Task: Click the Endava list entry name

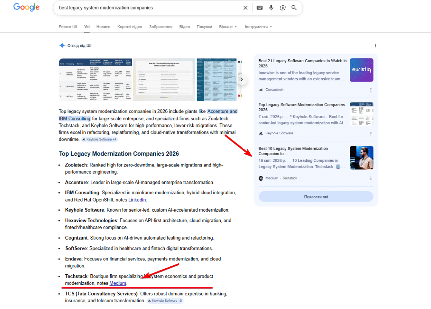Action: pos(73,259)
